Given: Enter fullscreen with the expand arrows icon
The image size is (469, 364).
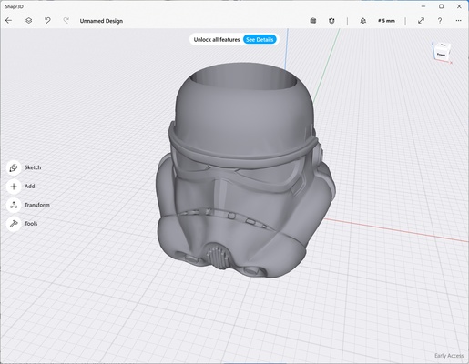Looking at the screenshot, I should pyautogui.click(x=421, y=21).
